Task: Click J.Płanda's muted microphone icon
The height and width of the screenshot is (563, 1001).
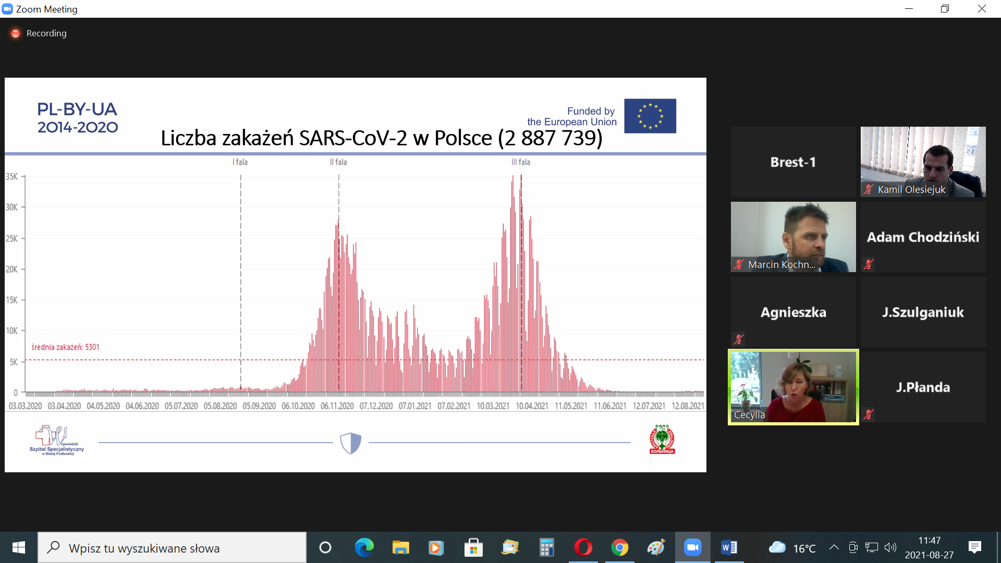Action: (868, 414)
